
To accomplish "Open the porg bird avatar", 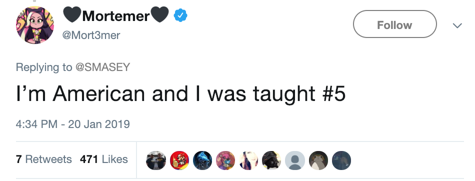I will click(318, 160).
